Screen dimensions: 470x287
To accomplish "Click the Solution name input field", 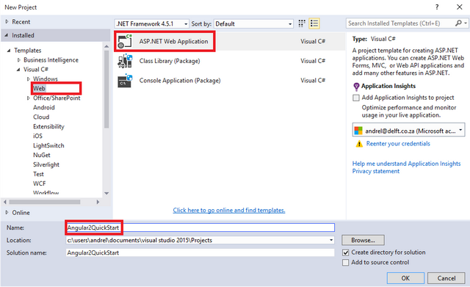I will click(200, 253).
